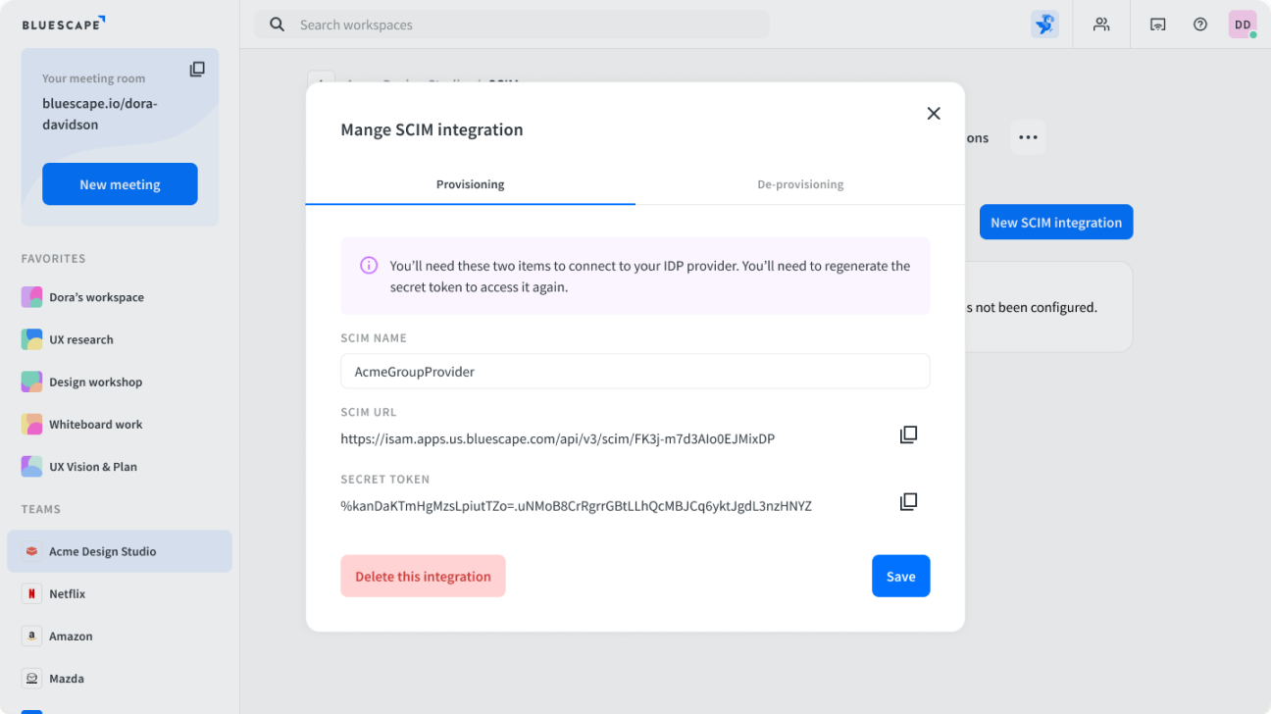Viewport: 1271px width, 714px height.
Task: Copy the secret token with copy icon
Action: [908, 501]
